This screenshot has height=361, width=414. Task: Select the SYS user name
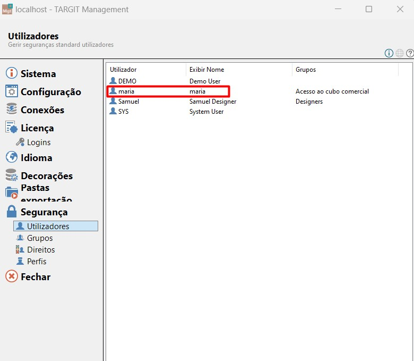point(123,111)
